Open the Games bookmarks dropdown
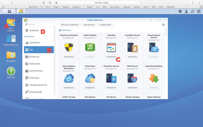203x127 pixels. click(90, 7)
